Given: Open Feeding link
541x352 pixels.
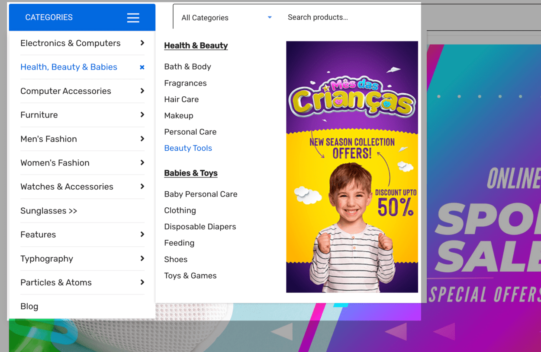Looking at the screenshot, I should pos(179,243).
